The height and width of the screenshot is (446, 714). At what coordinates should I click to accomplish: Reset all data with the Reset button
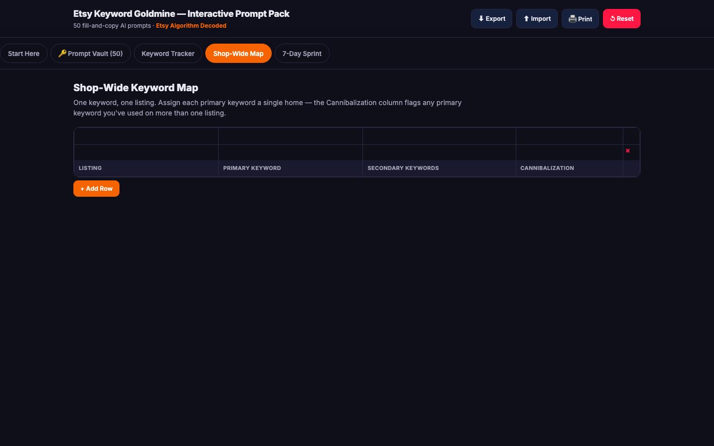pos(622,19)
